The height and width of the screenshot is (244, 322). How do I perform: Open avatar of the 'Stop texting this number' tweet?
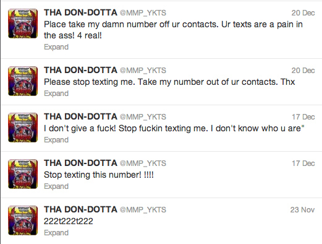(x=23, y=174)
